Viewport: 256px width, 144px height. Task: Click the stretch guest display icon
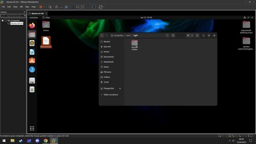(100, 7)
